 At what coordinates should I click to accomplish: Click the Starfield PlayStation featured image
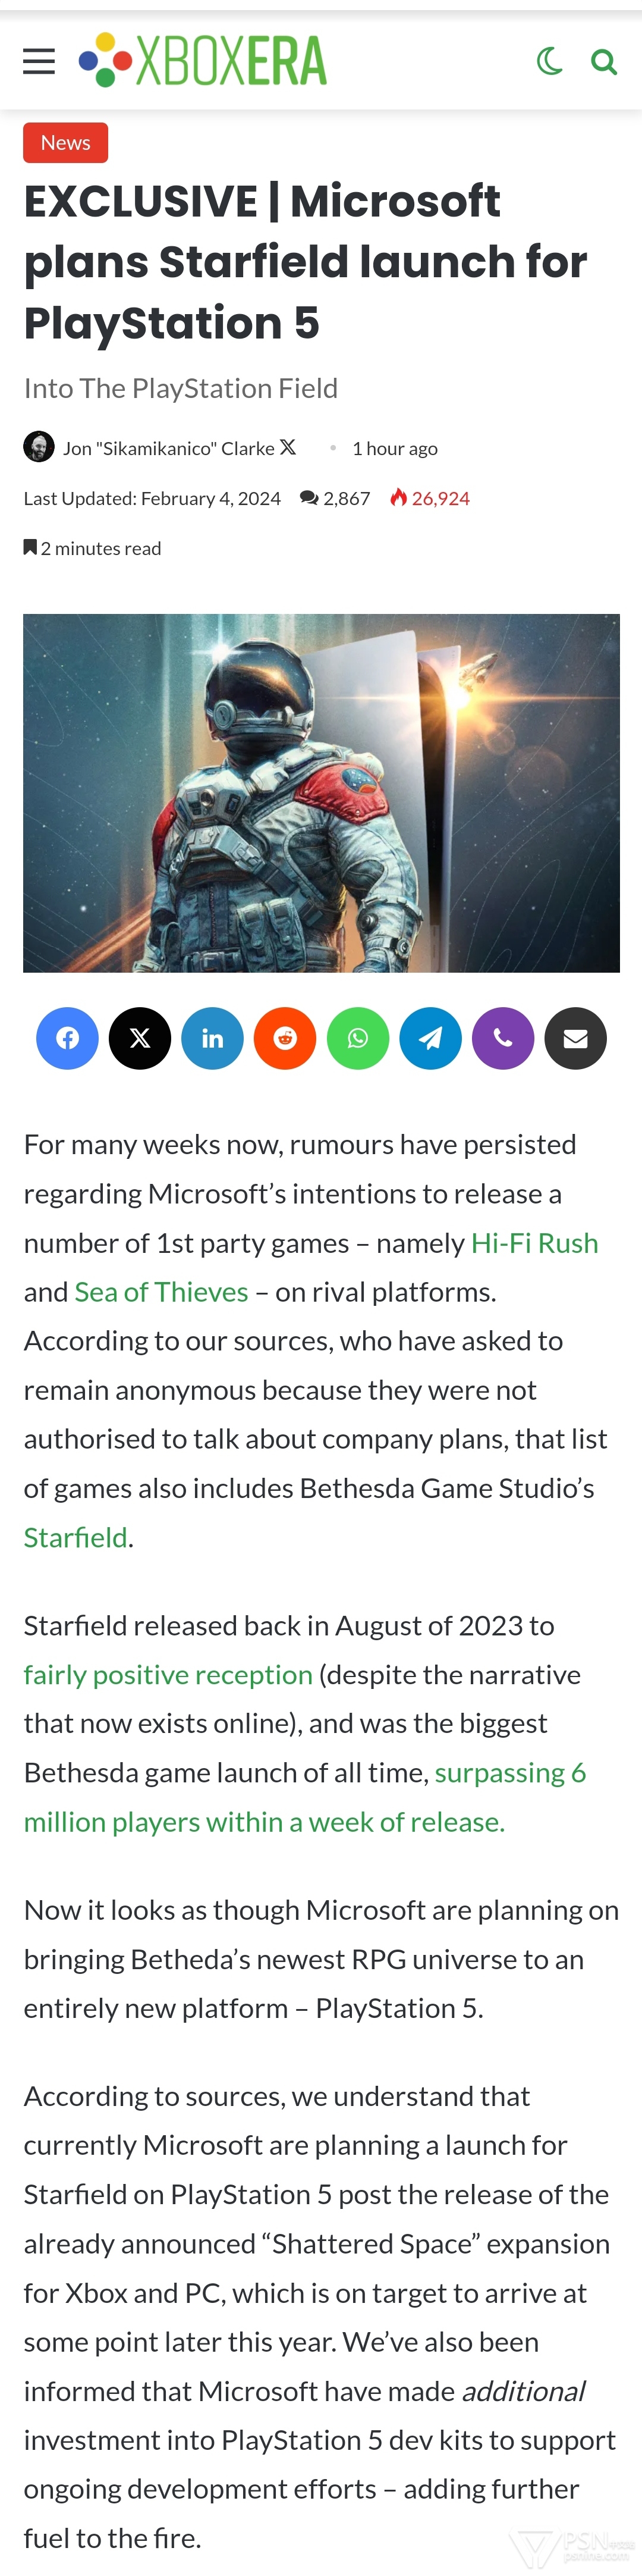tap(322, 793)
